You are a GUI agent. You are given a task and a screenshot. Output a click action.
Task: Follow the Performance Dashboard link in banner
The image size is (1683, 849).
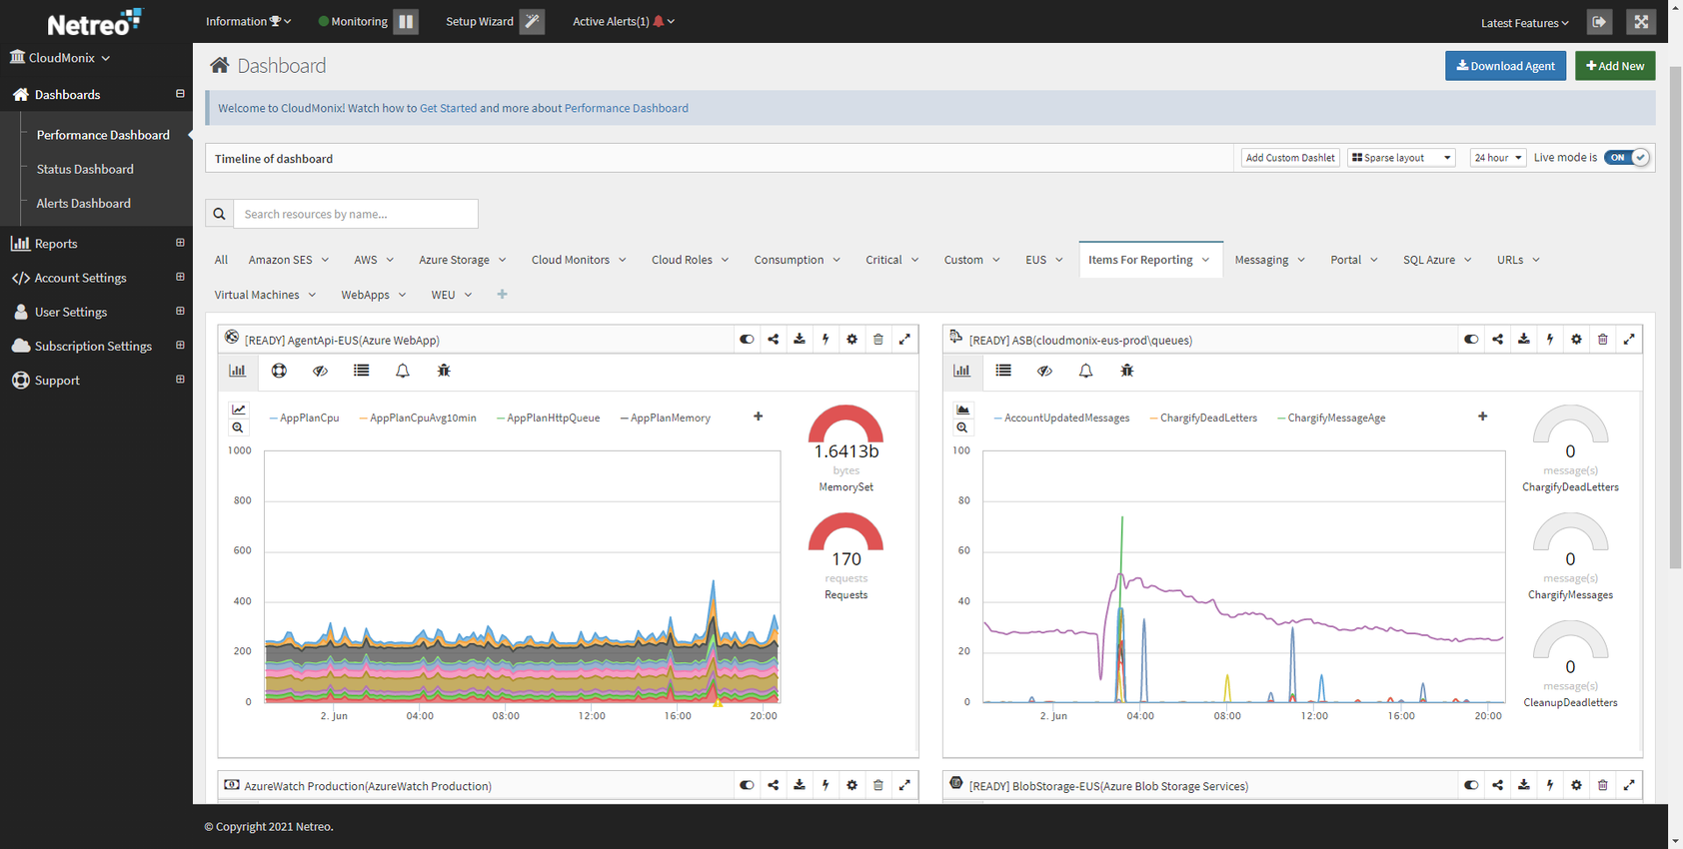pyautogui.click(x=627, y=108)
